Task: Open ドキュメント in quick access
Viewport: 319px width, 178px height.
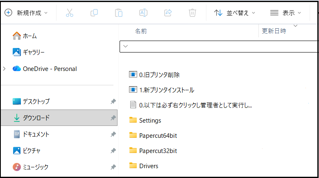Action: tap(36, 134)
